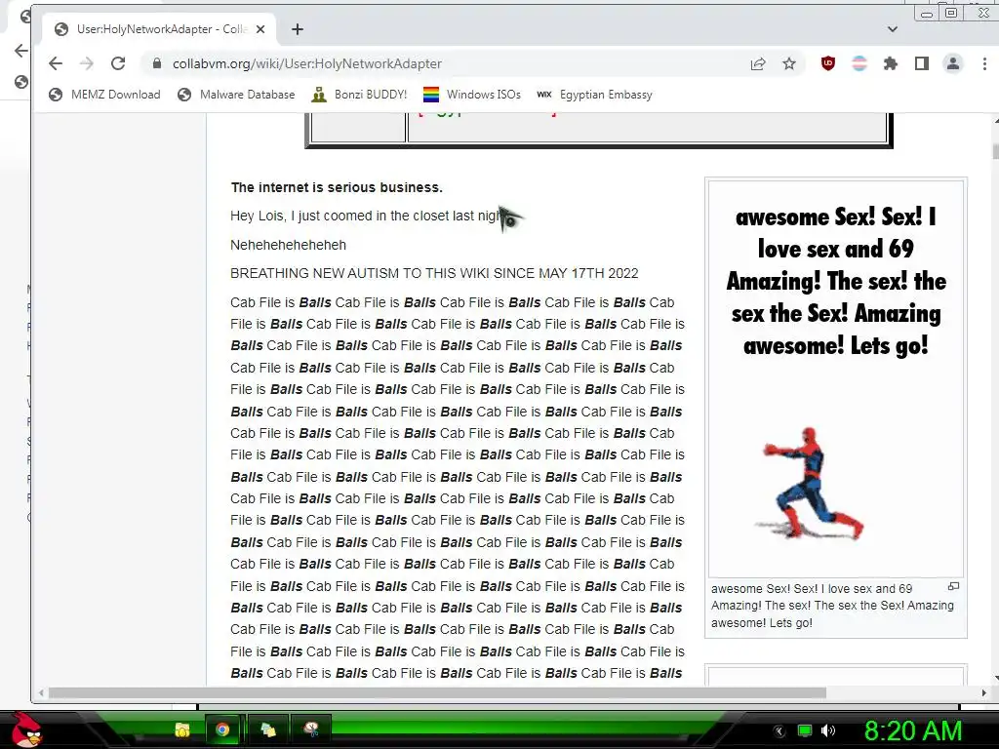Screen dimensions: 999x749
Task: Bookmark this page with the star icon
Action: pyautogui.click(x=788, y=63)
